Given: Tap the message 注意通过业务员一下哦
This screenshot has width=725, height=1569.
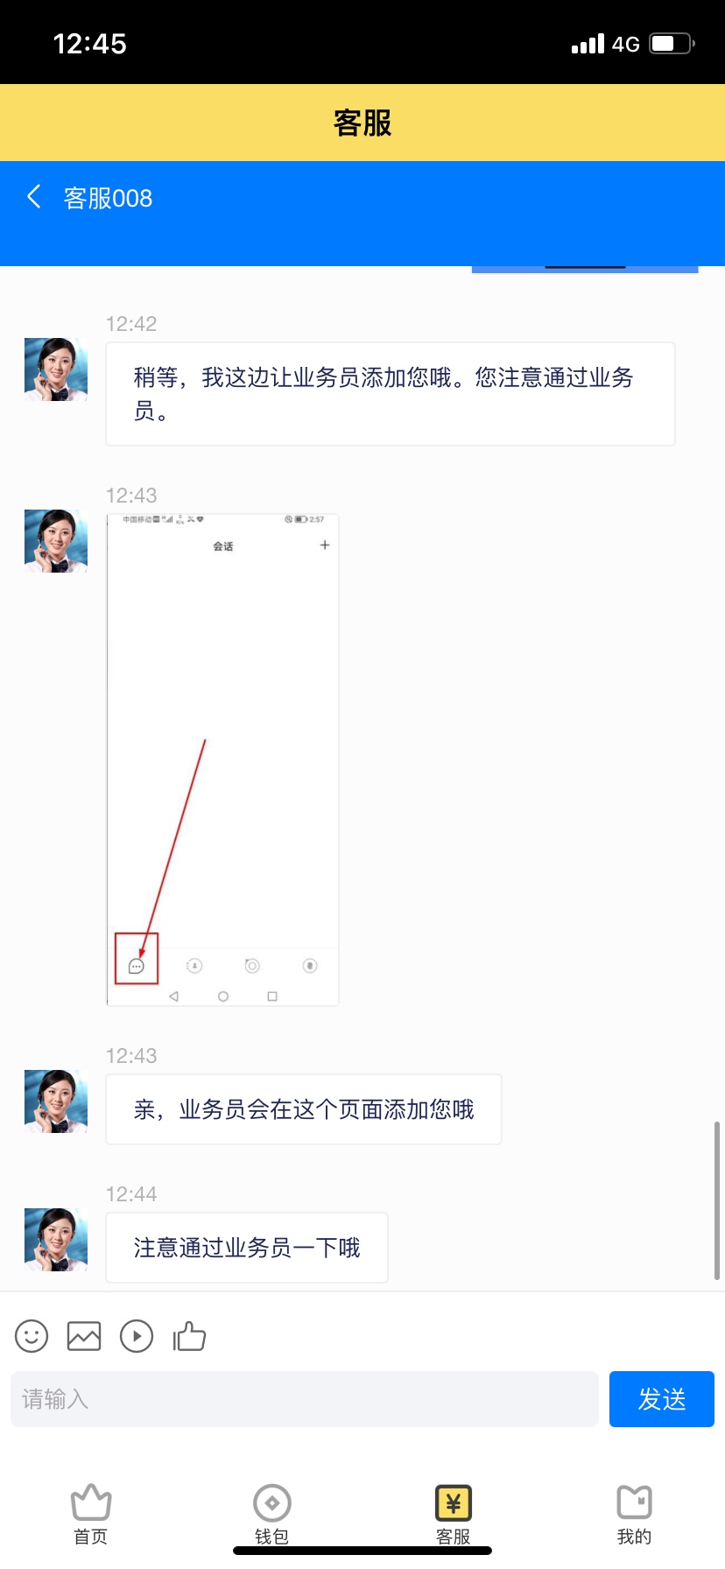Looking at the screenshot, I should pos(247,1248).
